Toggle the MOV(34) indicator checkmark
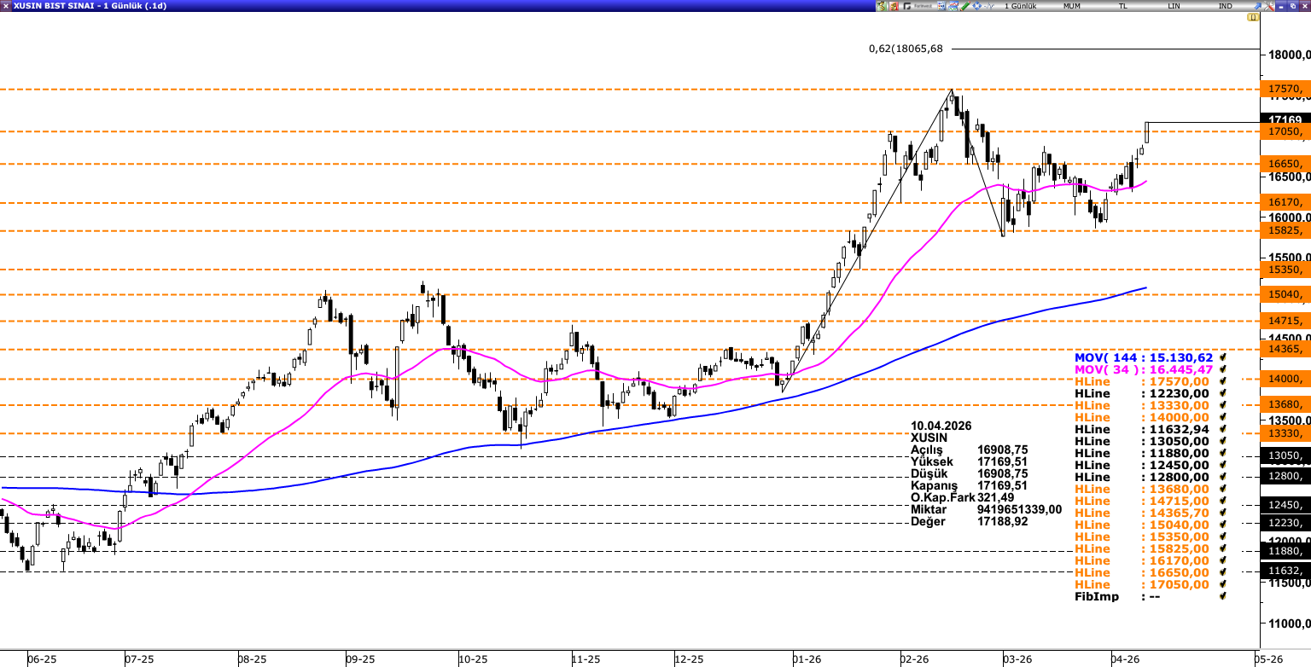Screen dimensions: 1311x667 (x=1223, y=369)
